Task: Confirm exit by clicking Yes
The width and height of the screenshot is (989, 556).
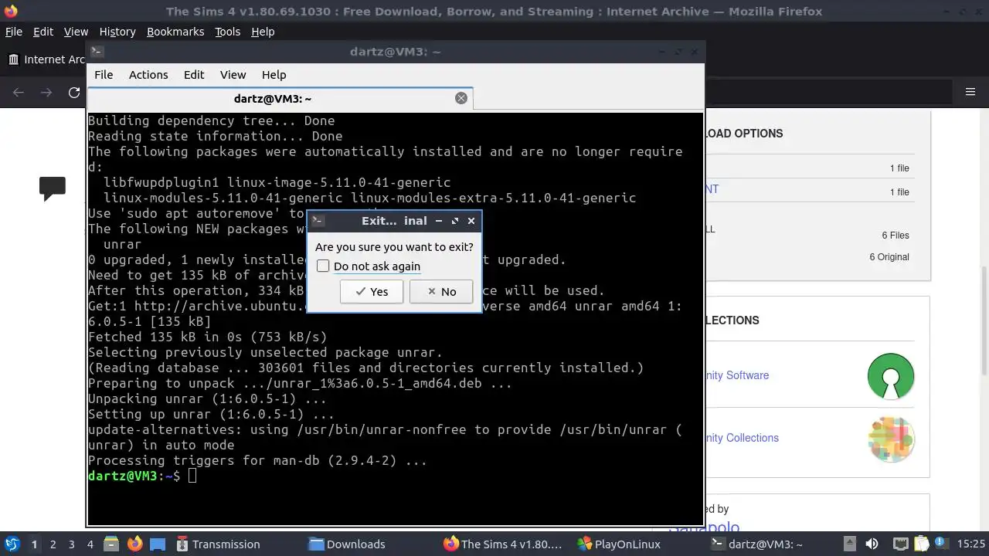Action: click(371, 291)
